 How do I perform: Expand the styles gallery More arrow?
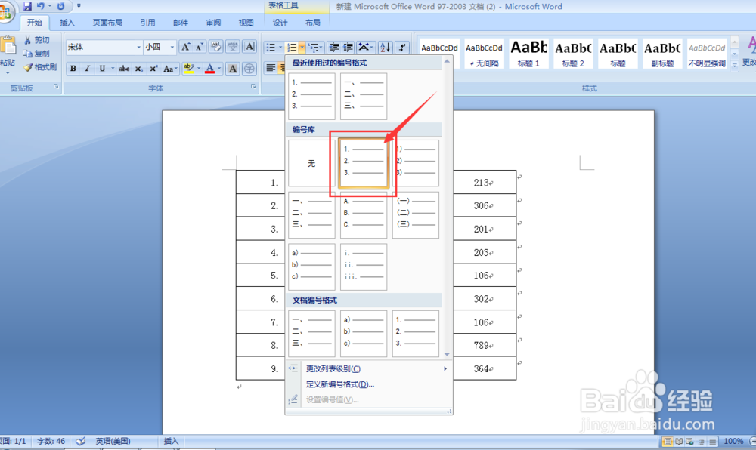(x=734, y=65)
